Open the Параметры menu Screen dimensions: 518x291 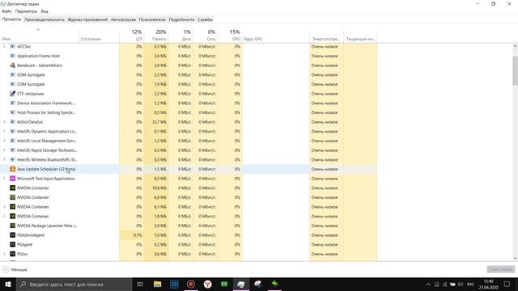pos(26,11)
